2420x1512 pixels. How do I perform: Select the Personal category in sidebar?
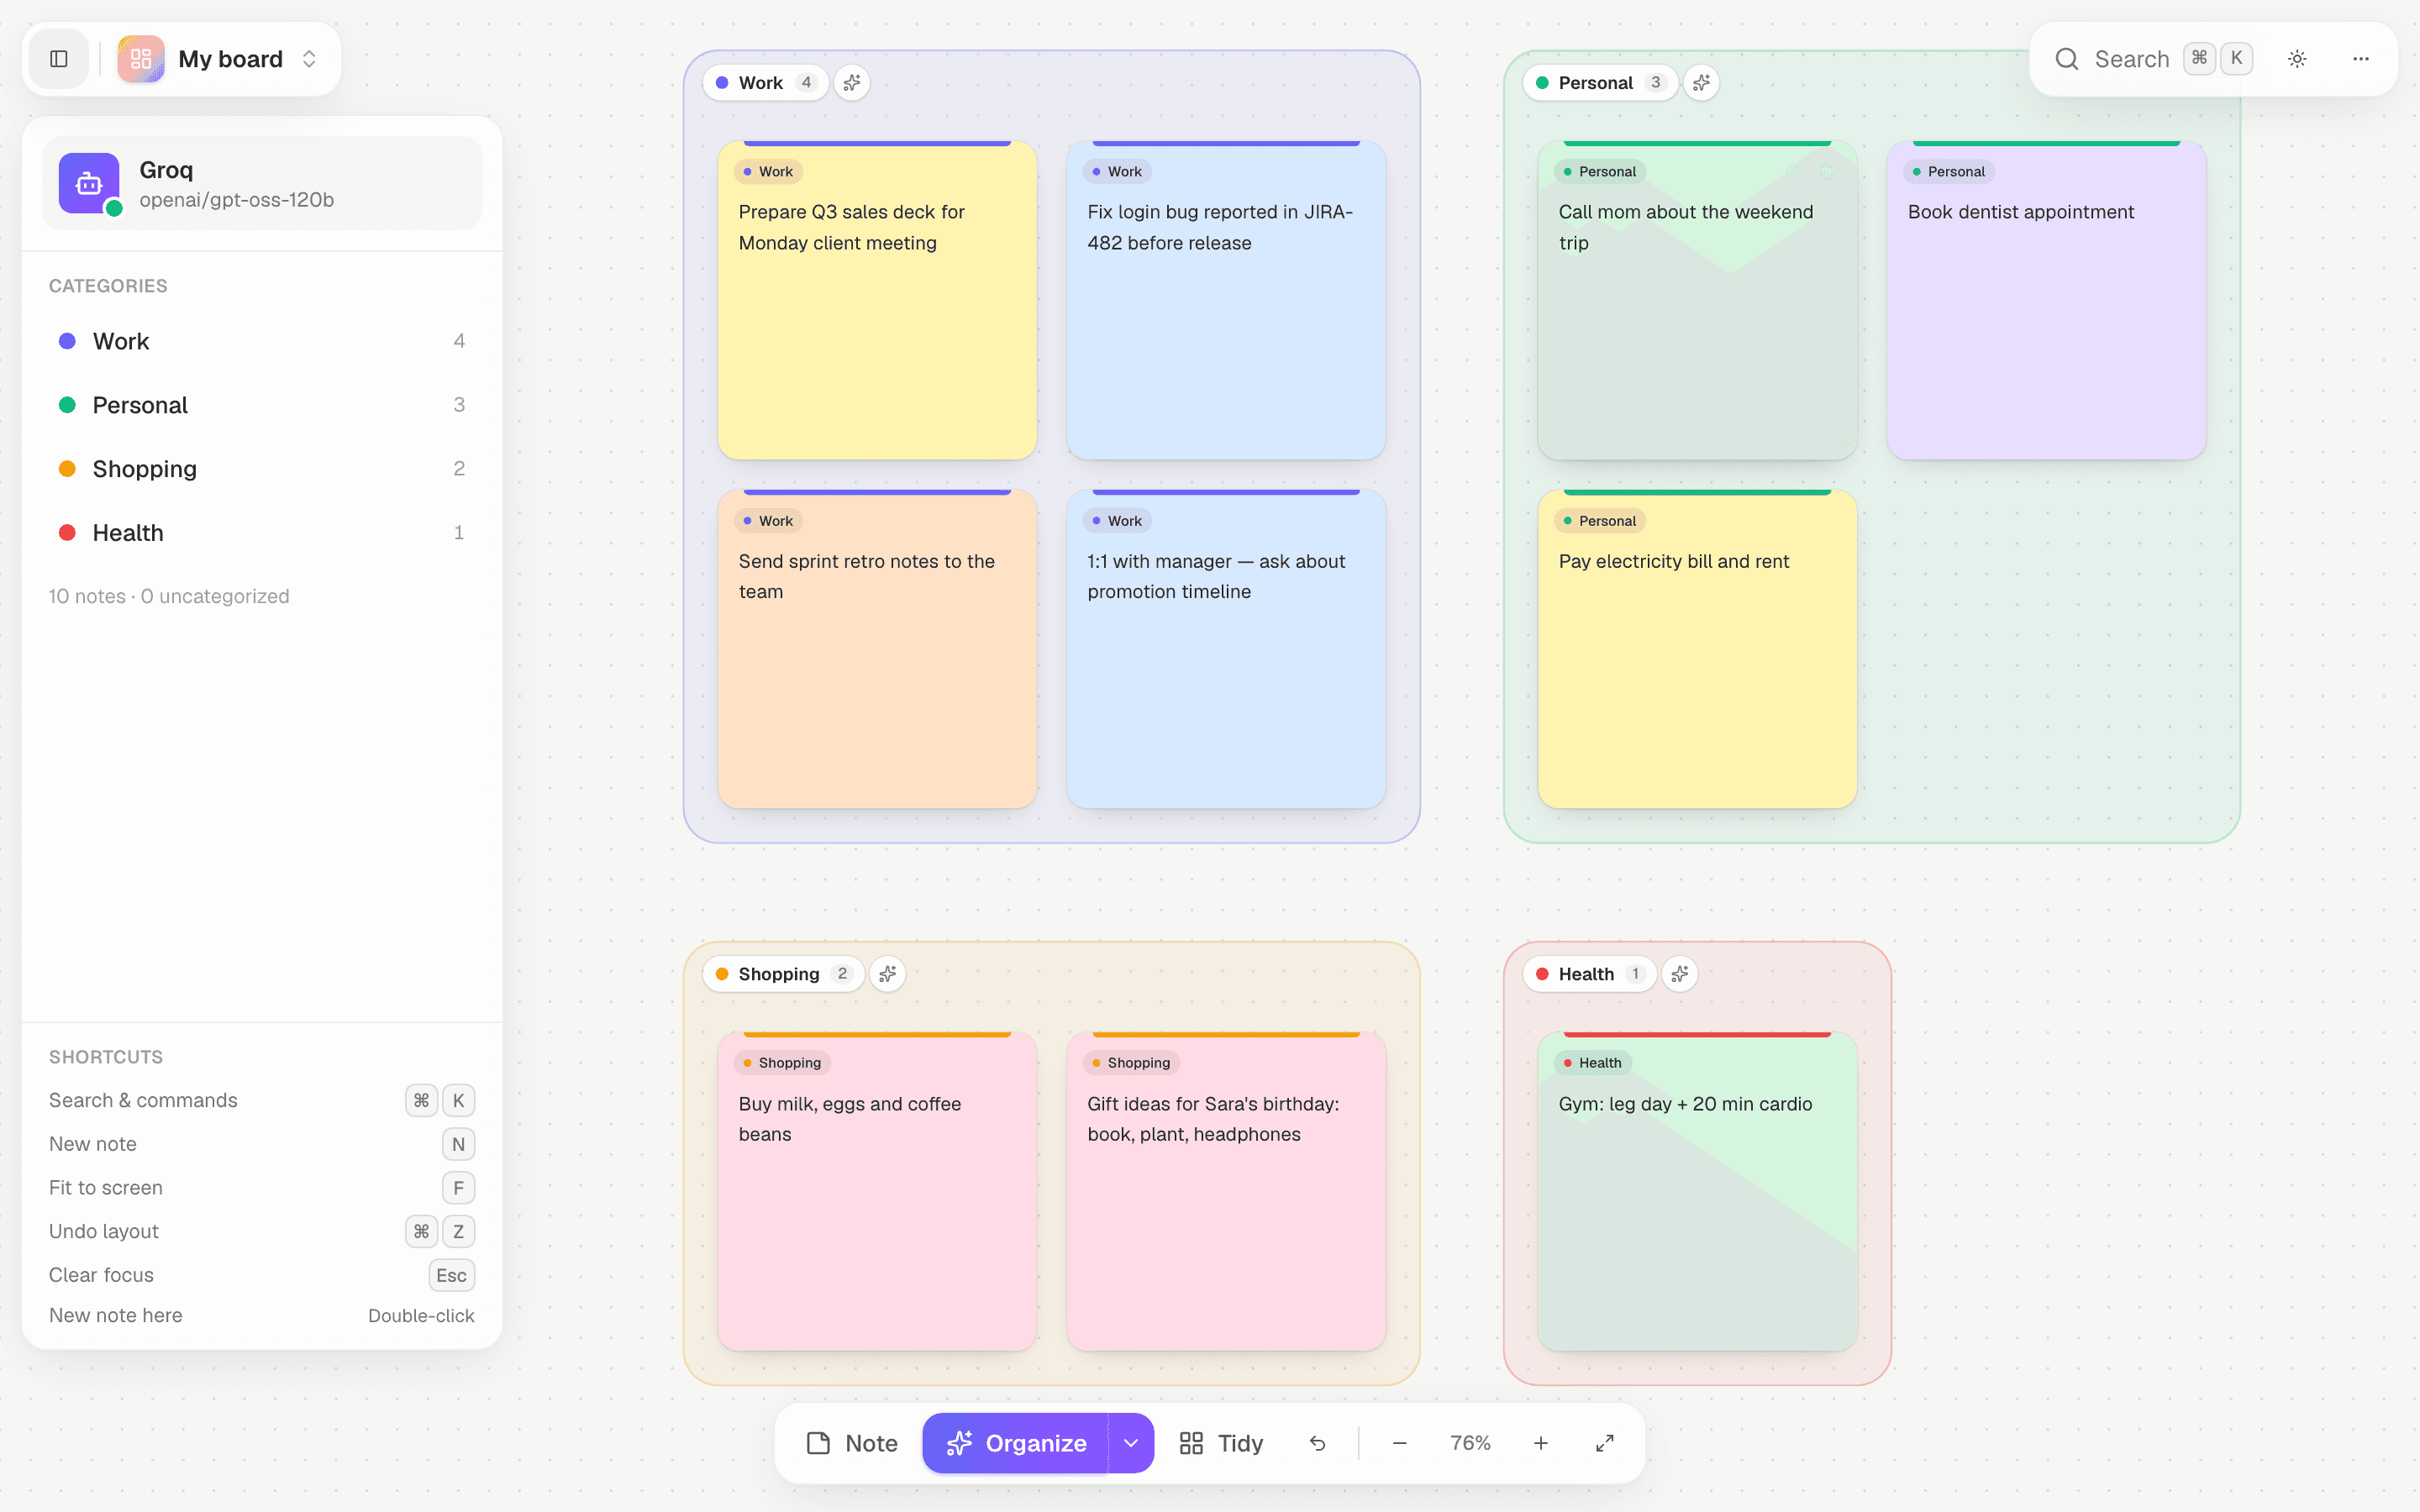pos(262,405)
